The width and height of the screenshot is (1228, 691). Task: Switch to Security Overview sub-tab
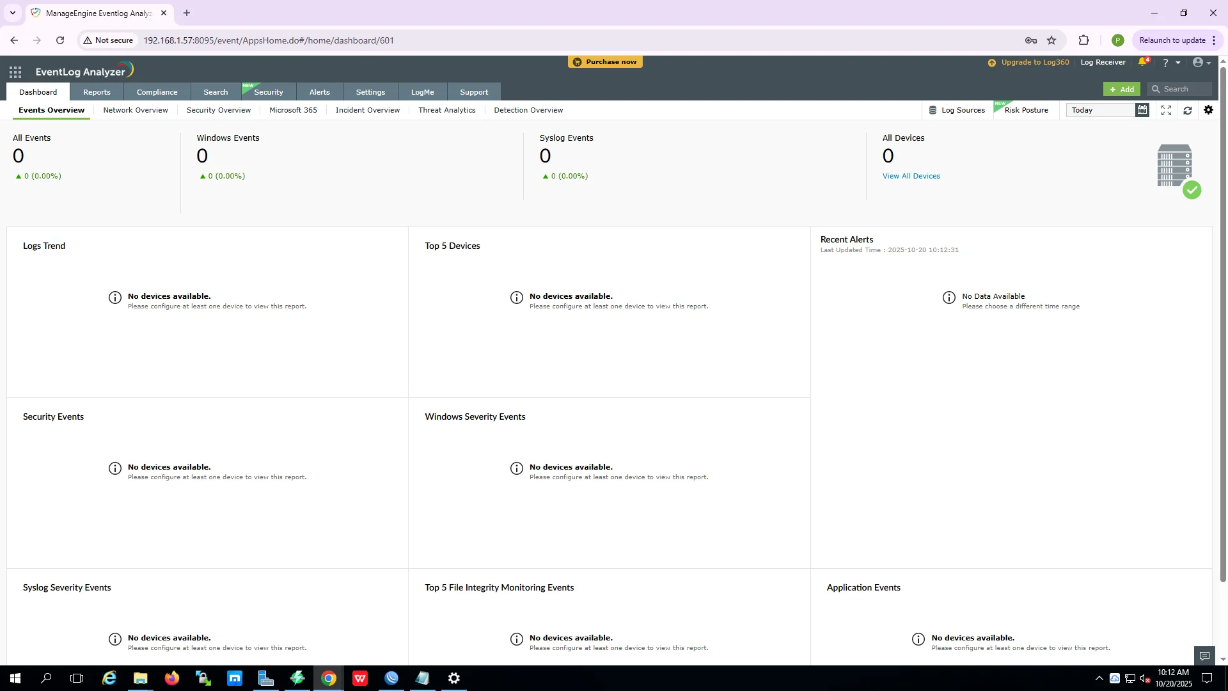click(219, 110)
